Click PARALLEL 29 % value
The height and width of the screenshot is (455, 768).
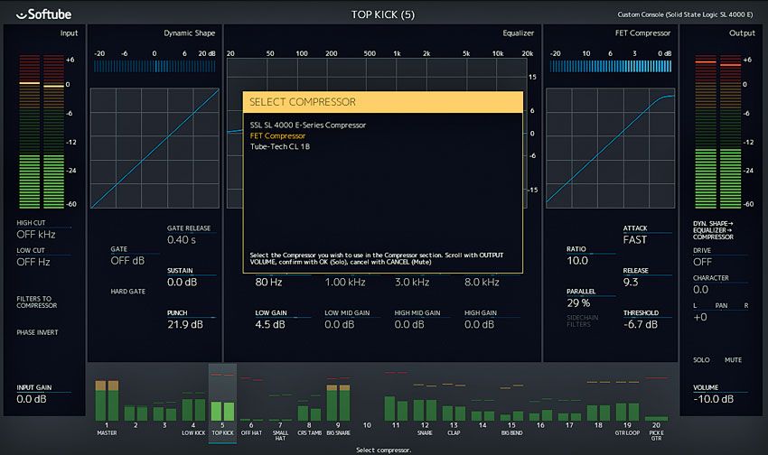[x=578, y=303]
